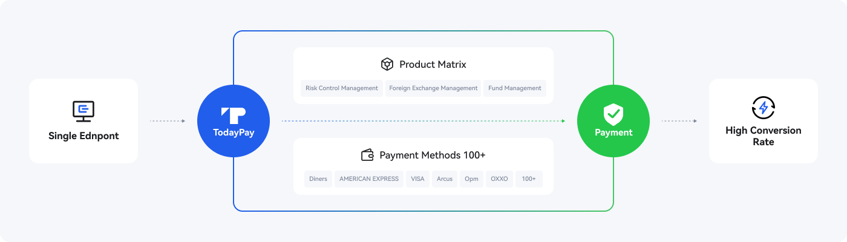Click the lightning bolt conversion icon
This screenshot has height=242, width=847.
(763, 108)
